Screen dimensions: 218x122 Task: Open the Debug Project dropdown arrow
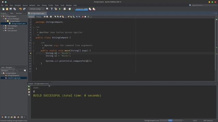pyautogui.click(x=67, y=9)
